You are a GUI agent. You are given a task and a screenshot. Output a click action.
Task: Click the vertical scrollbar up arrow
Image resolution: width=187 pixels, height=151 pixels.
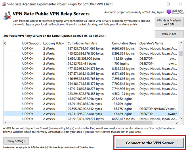[181, 43]
